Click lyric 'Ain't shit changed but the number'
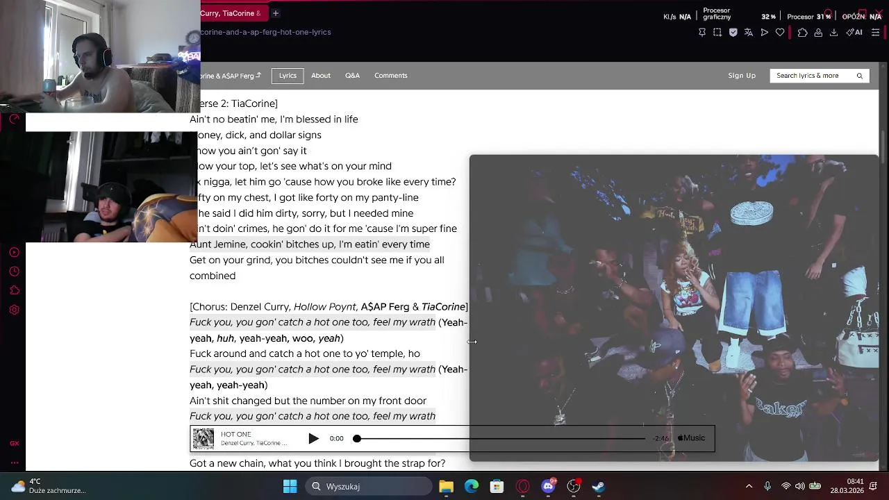This screenshot has height=500, width=889. 308,401
